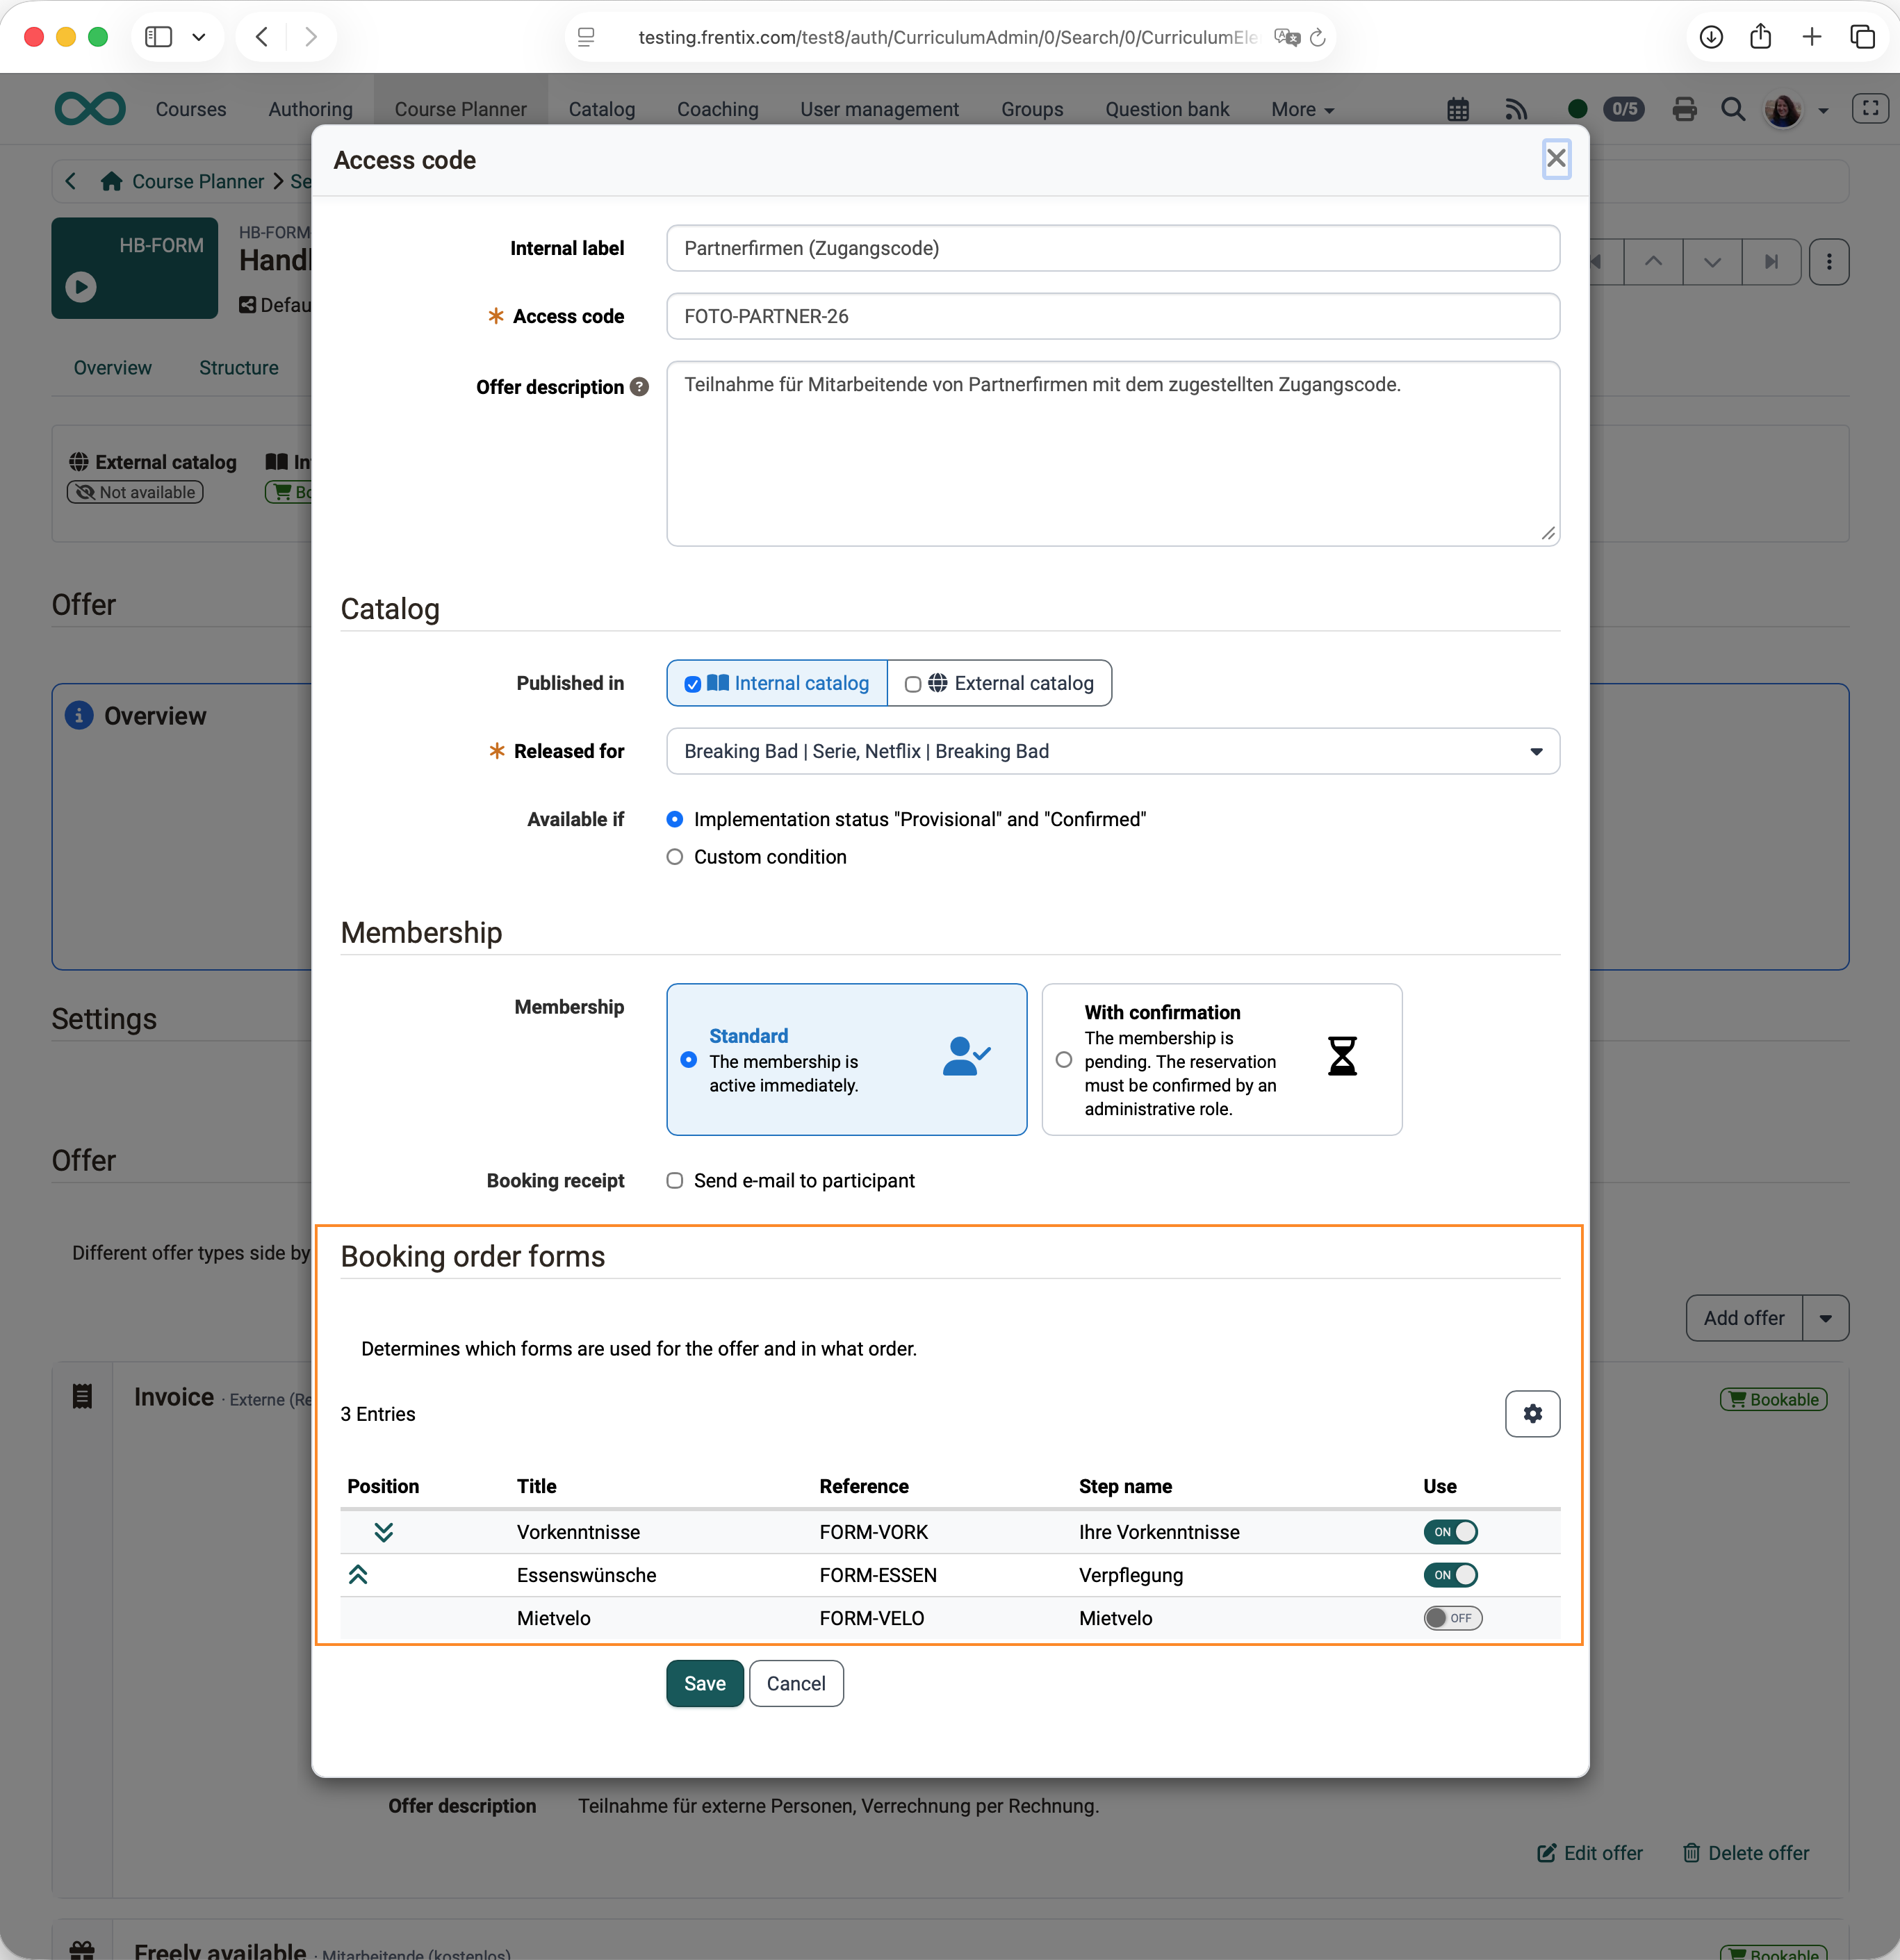
Task: Click the breadcrumb back chevron
Action: [x=70, y=181]
